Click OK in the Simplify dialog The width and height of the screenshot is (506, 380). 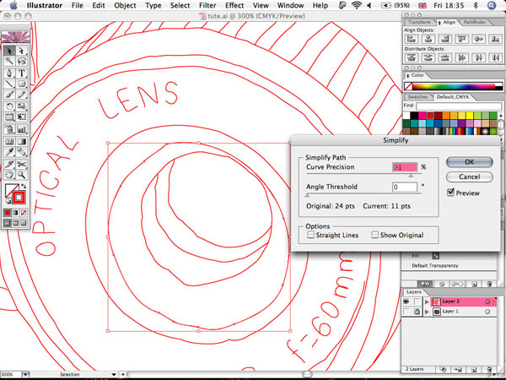coord(470,162)
